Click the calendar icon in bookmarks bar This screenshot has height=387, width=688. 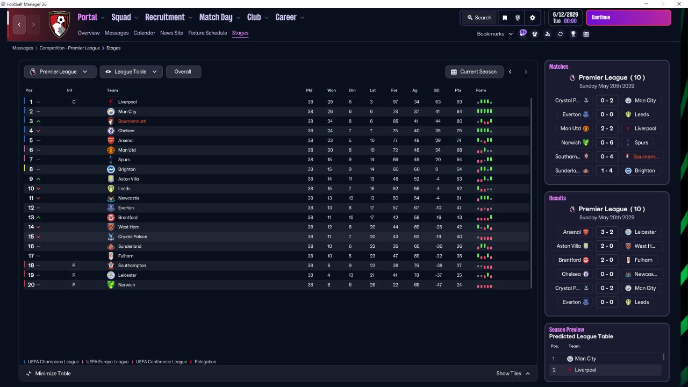coord(586,34)
